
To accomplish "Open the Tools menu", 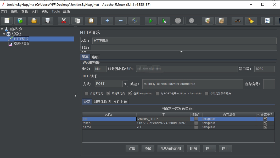I will point(56,11).
